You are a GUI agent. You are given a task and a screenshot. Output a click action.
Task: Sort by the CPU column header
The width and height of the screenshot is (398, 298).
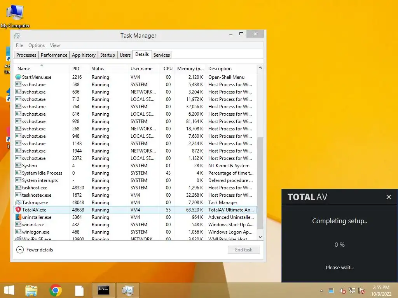(167, 69)
